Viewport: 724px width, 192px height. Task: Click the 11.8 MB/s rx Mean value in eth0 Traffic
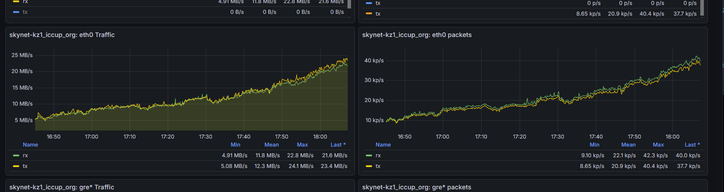pos(267,155)
